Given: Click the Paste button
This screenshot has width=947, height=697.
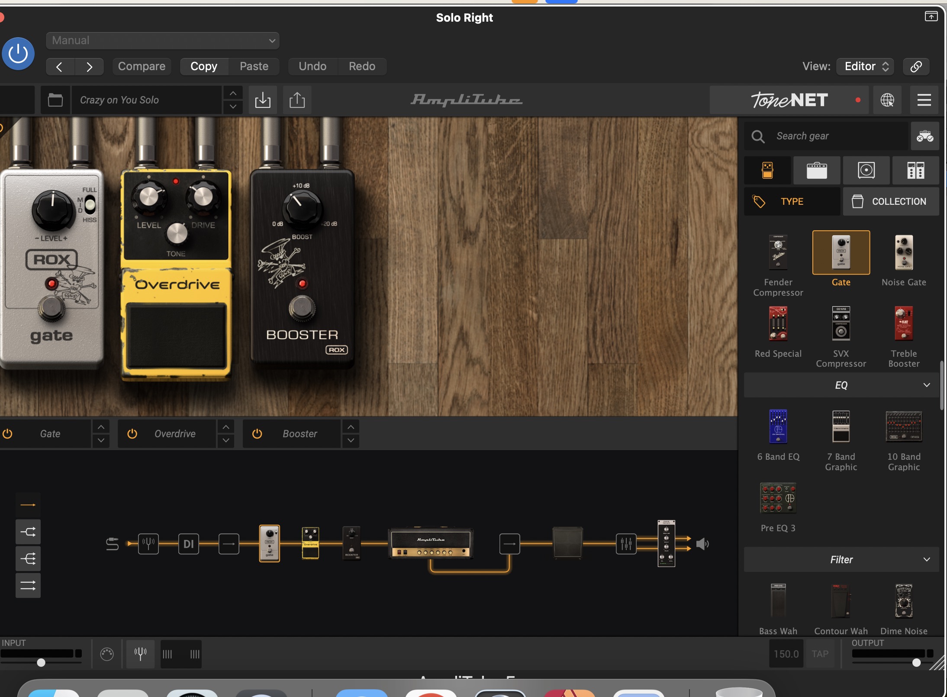Looking at the screenshot, I should click(254, 66).
